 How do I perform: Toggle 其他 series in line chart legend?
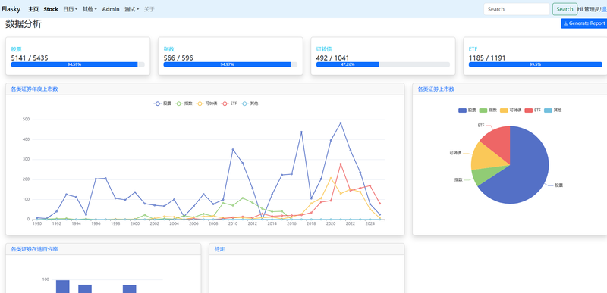click(250, 104)
